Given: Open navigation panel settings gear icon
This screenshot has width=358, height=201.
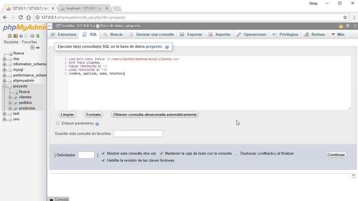Looking at the screenshot, I should (32, 36).
